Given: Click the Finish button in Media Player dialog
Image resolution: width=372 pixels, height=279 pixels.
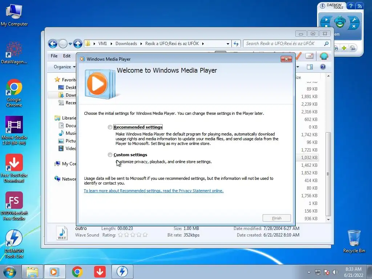Looking at the screenshot, I should [276, 218].
